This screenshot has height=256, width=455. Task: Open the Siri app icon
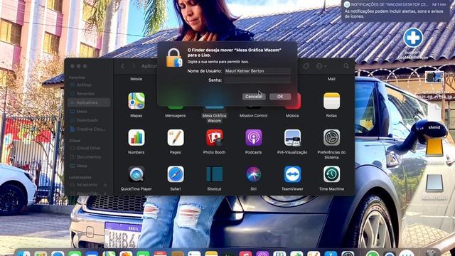[253, 174]
